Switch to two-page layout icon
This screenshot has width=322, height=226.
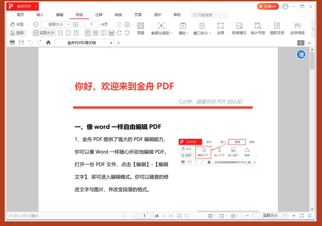coord(96,33)
